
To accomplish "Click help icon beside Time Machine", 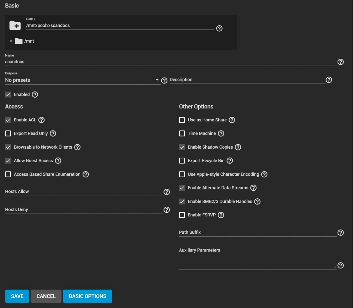I will click(221, 133).
